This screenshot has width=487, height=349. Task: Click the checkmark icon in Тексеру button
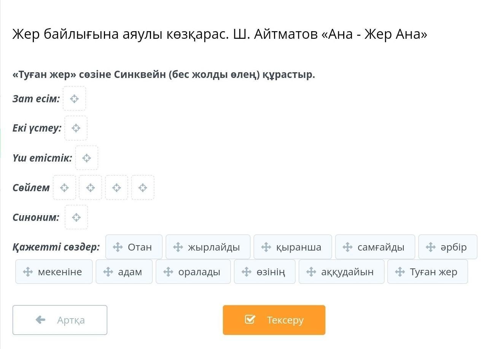250,320
